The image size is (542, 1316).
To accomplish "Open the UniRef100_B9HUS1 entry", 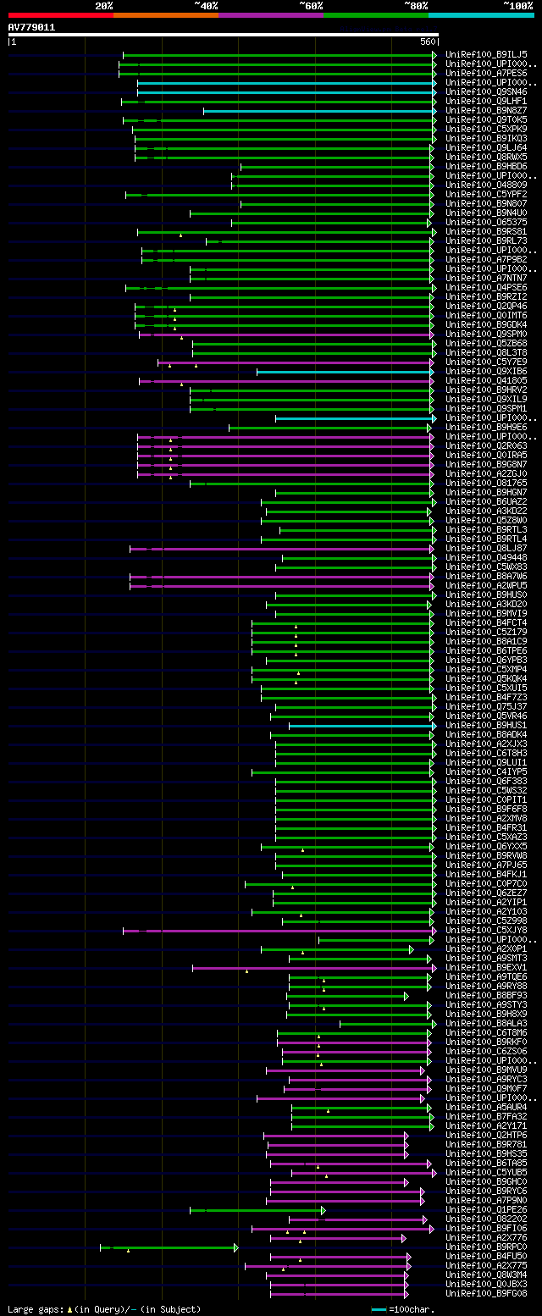I will pos(486,725).
